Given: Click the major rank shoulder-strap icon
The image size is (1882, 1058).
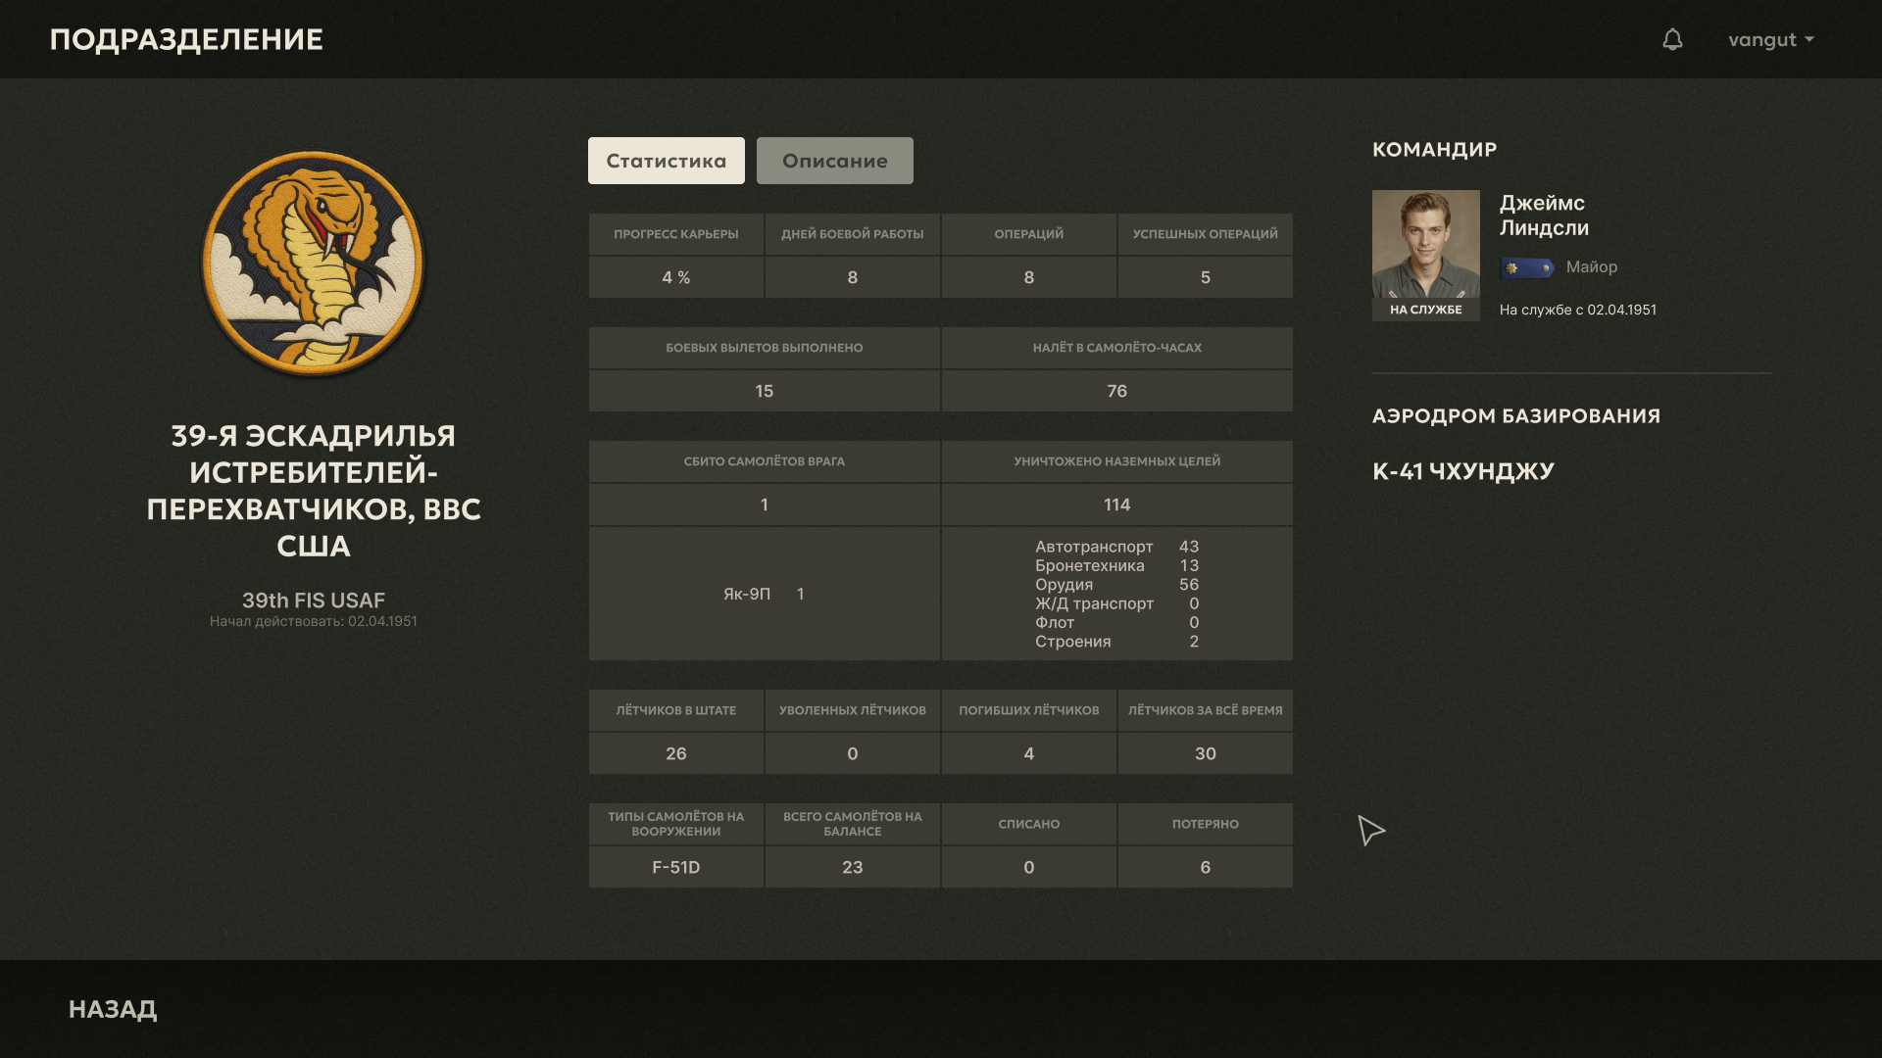Looking at the screenshot, I should click(x=1526, y=267).
